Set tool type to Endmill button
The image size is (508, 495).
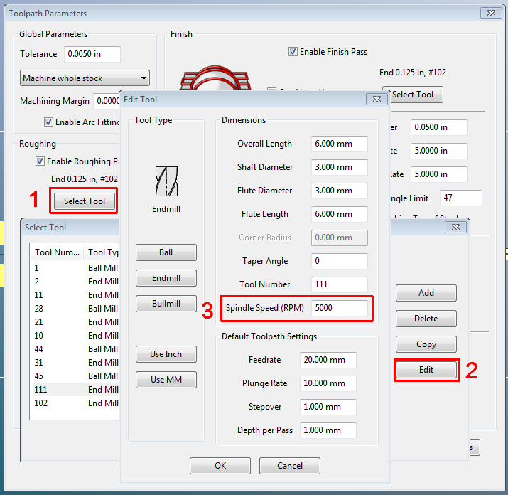166,278
